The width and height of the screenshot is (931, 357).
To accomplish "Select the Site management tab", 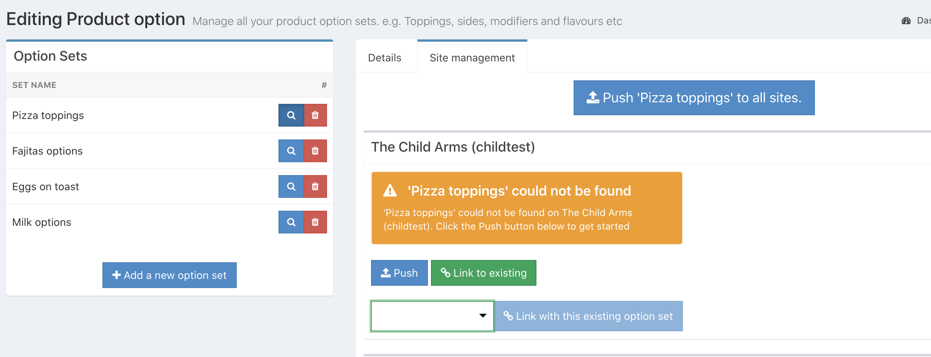I will 472,58.
